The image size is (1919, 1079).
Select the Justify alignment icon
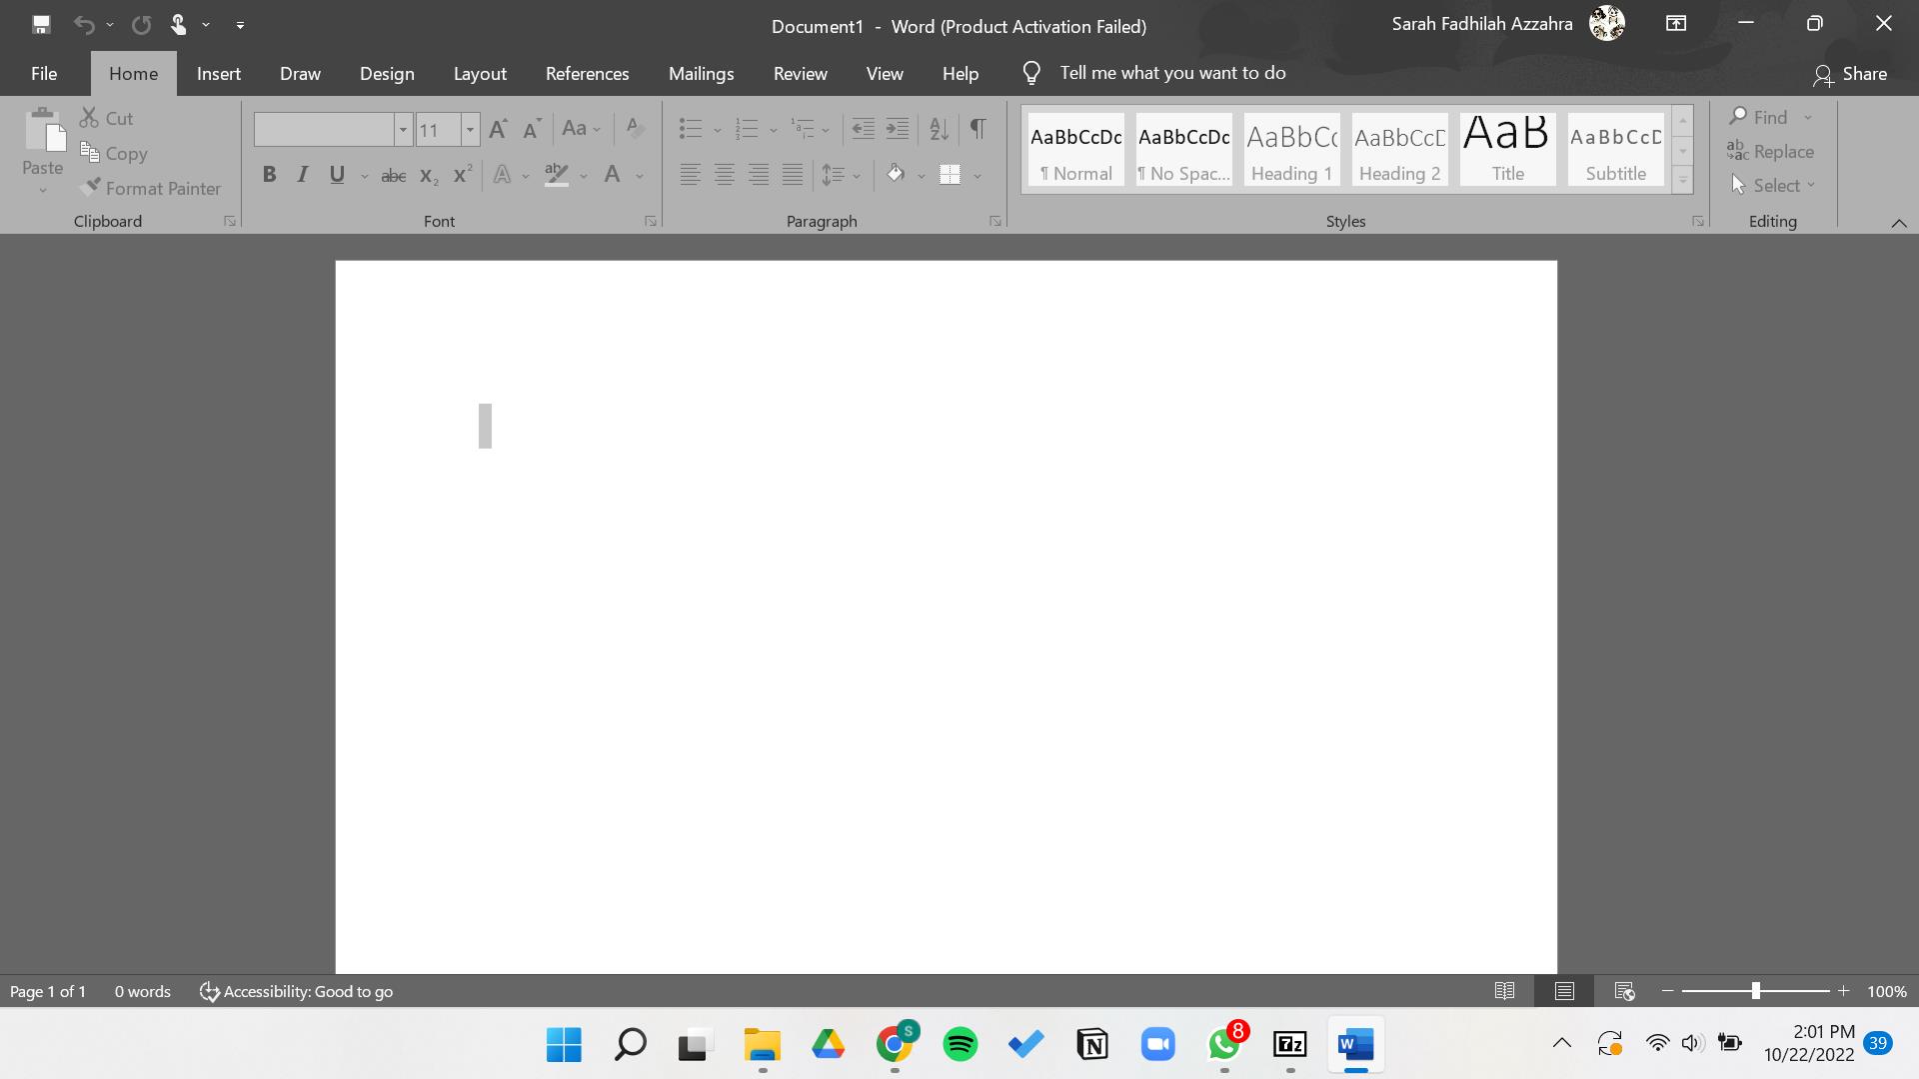pyautogui.click(x=793, y=175)
